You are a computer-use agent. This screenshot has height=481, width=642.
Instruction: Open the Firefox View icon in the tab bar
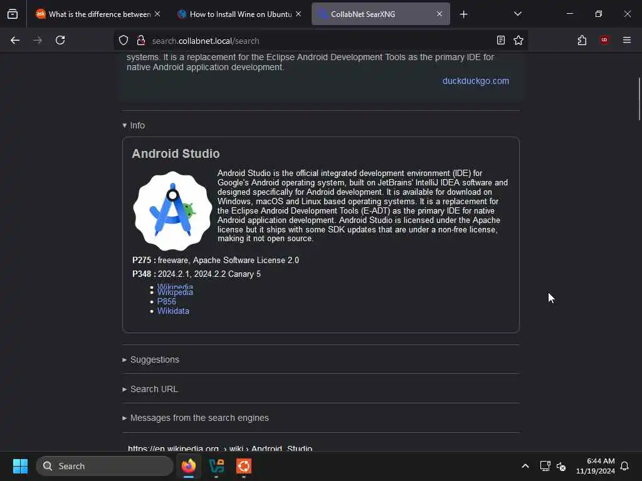(x=13, y=14)
